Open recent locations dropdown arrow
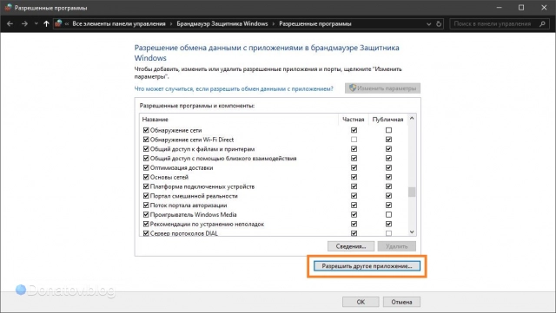The height and width of the screenshot is (313, 556). 36,23
